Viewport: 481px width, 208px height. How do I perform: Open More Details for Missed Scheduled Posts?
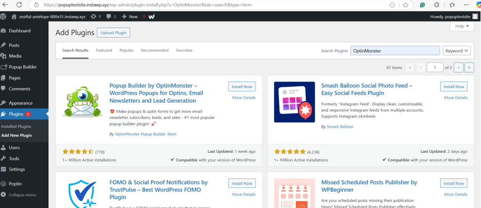[456, 194]
